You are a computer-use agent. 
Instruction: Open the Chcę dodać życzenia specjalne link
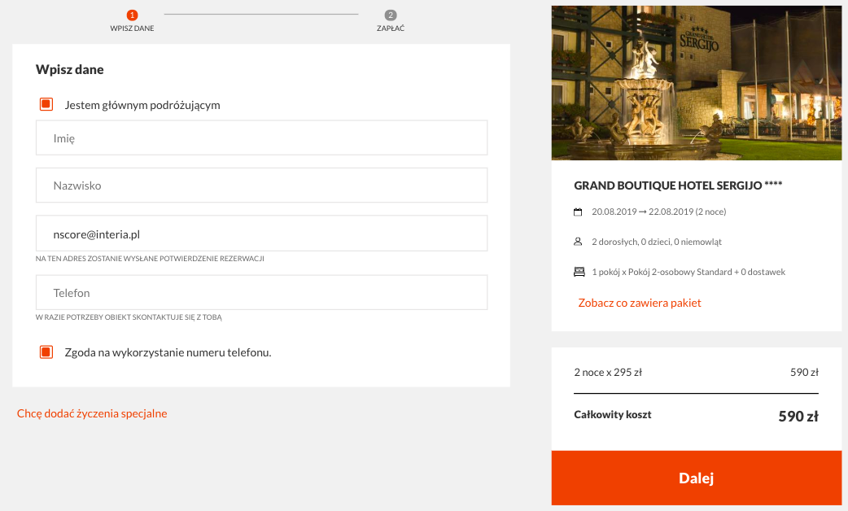pos(92,413)
